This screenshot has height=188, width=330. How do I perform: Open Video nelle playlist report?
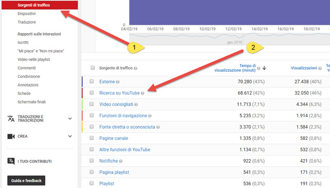(34, 59)
